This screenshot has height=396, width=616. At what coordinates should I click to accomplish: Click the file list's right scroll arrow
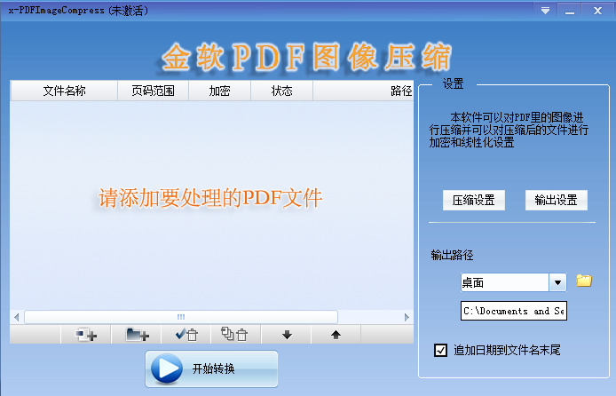click(x=407, y=317)
